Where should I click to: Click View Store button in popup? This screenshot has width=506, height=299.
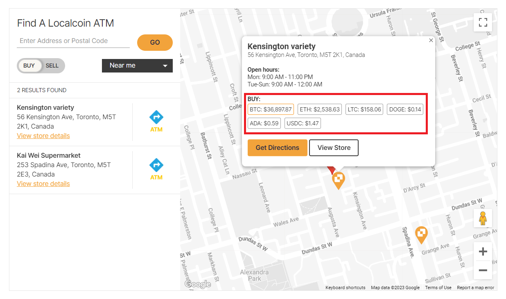pyautogui.click(x=334, y=148)
